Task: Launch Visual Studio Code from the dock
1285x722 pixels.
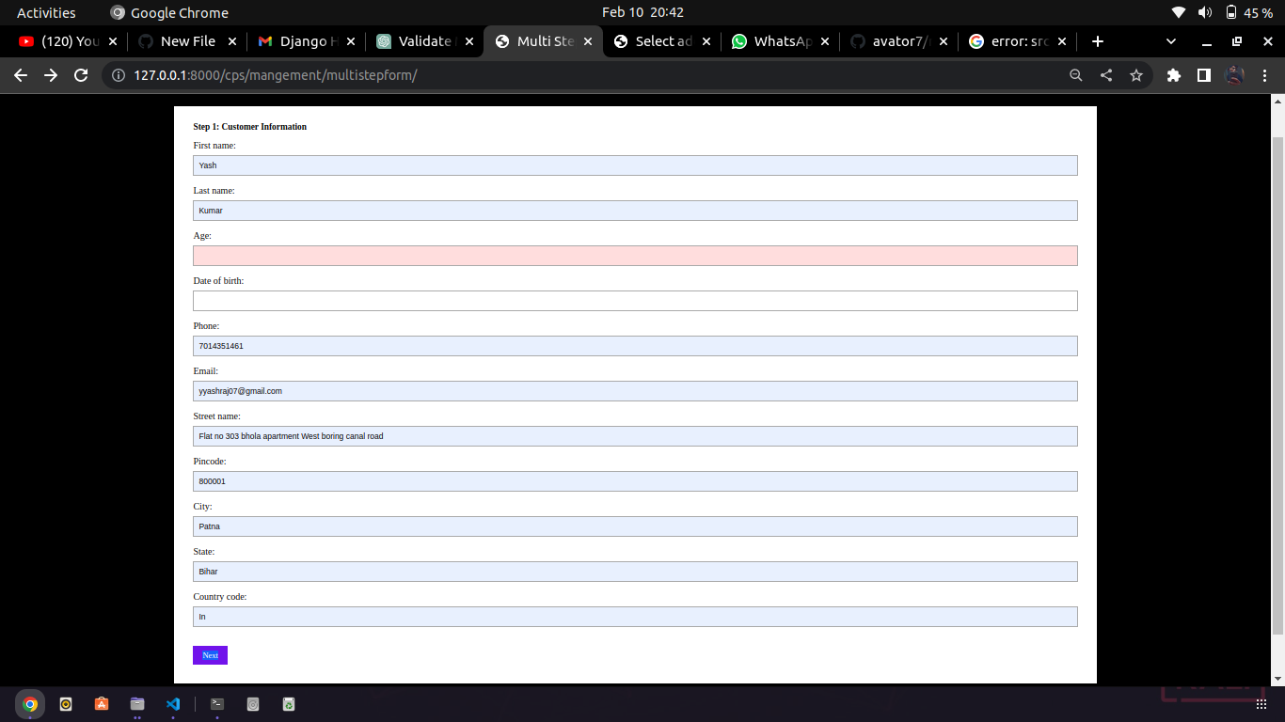Action: click(173, 703)
